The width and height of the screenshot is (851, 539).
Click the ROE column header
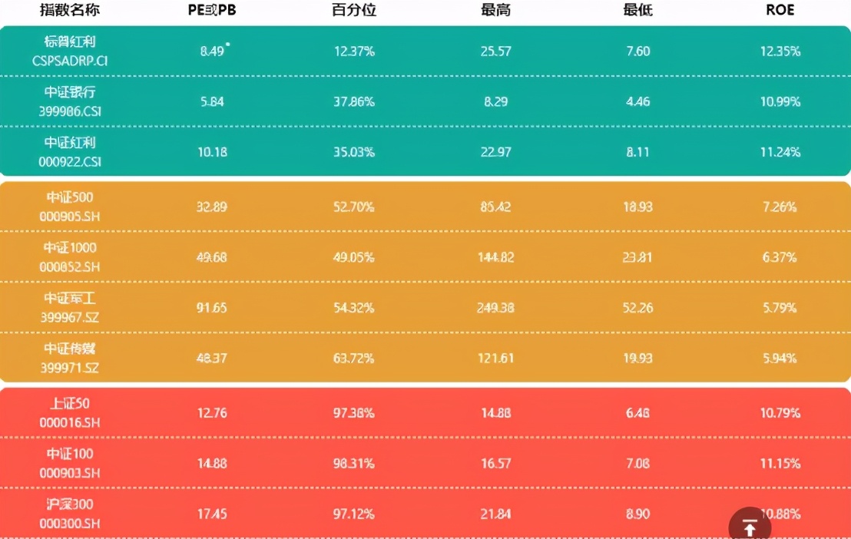(780, 10)
